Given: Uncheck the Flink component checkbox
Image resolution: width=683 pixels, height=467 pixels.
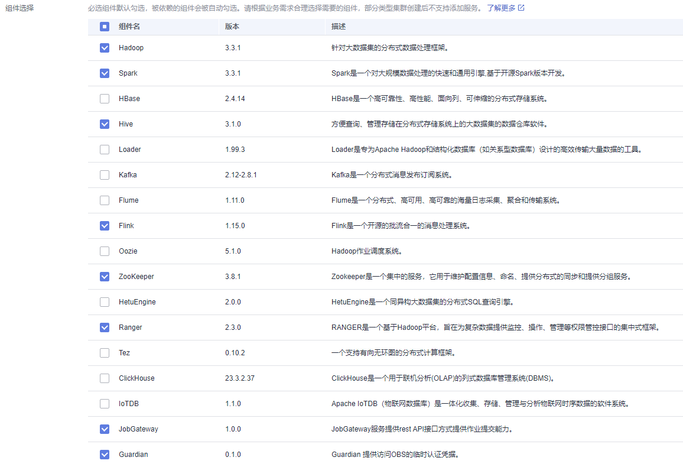Looking at the screenshot, I should (x=105, y=226).
